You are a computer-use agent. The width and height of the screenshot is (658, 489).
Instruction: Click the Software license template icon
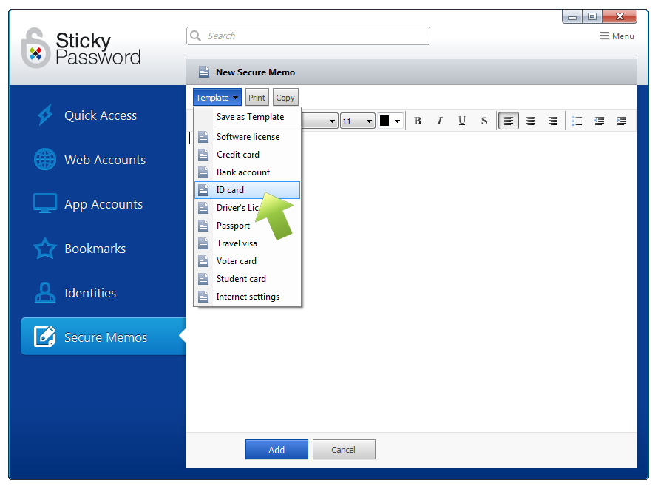[x=203, y=137]
